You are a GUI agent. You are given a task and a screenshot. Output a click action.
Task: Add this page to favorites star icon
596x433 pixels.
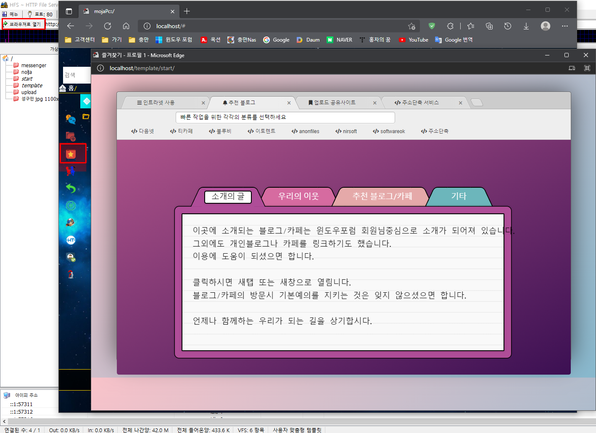[411, 26]
